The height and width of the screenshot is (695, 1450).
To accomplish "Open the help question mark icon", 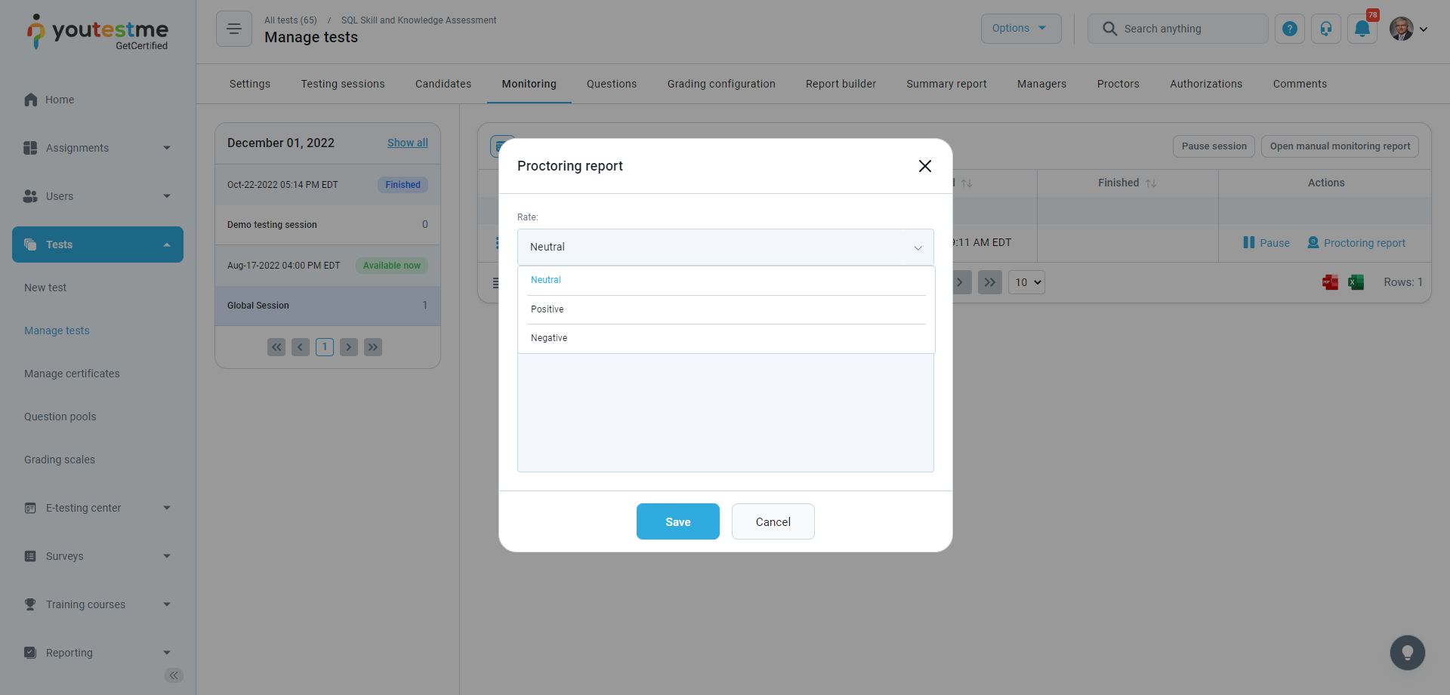I will 1290,29.
